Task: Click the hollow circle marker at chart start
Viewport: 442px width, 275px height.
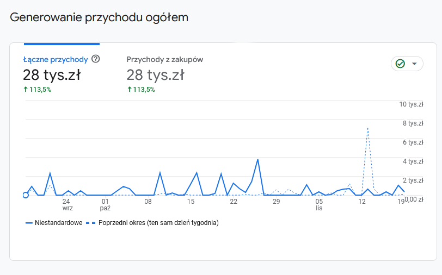Action: (26, 195)
